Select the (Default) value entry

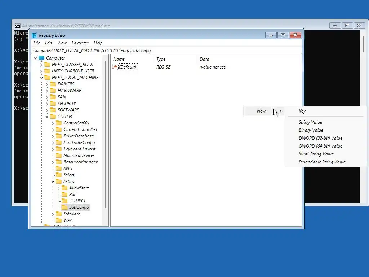(128, 67)
